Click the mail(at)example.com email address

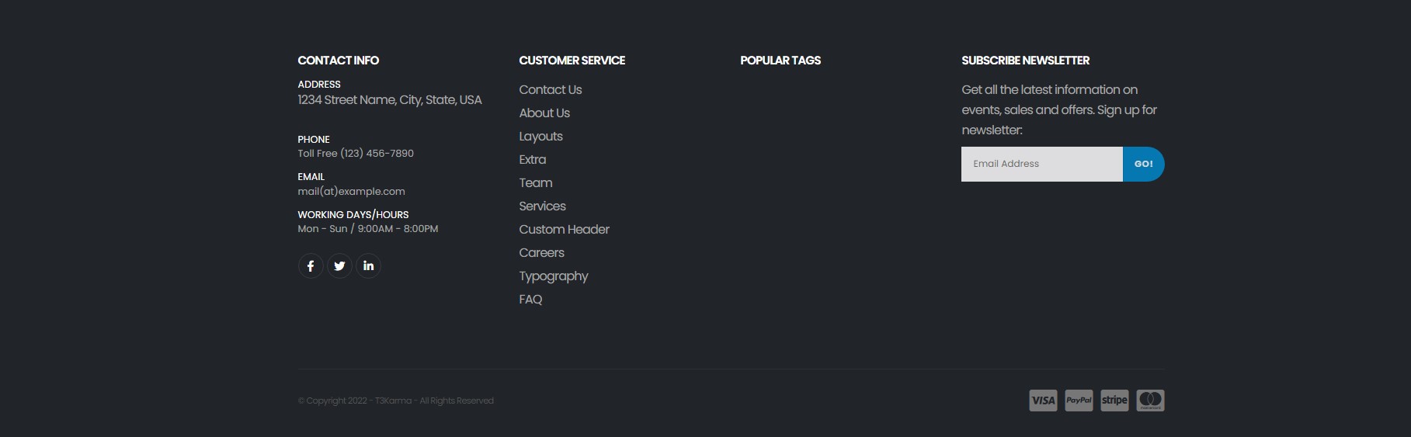pyautogui.click(x=351, y=192)
